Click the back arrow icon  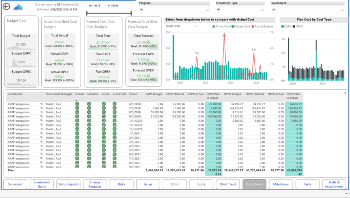pyautogui.click(x=6, y=6)
